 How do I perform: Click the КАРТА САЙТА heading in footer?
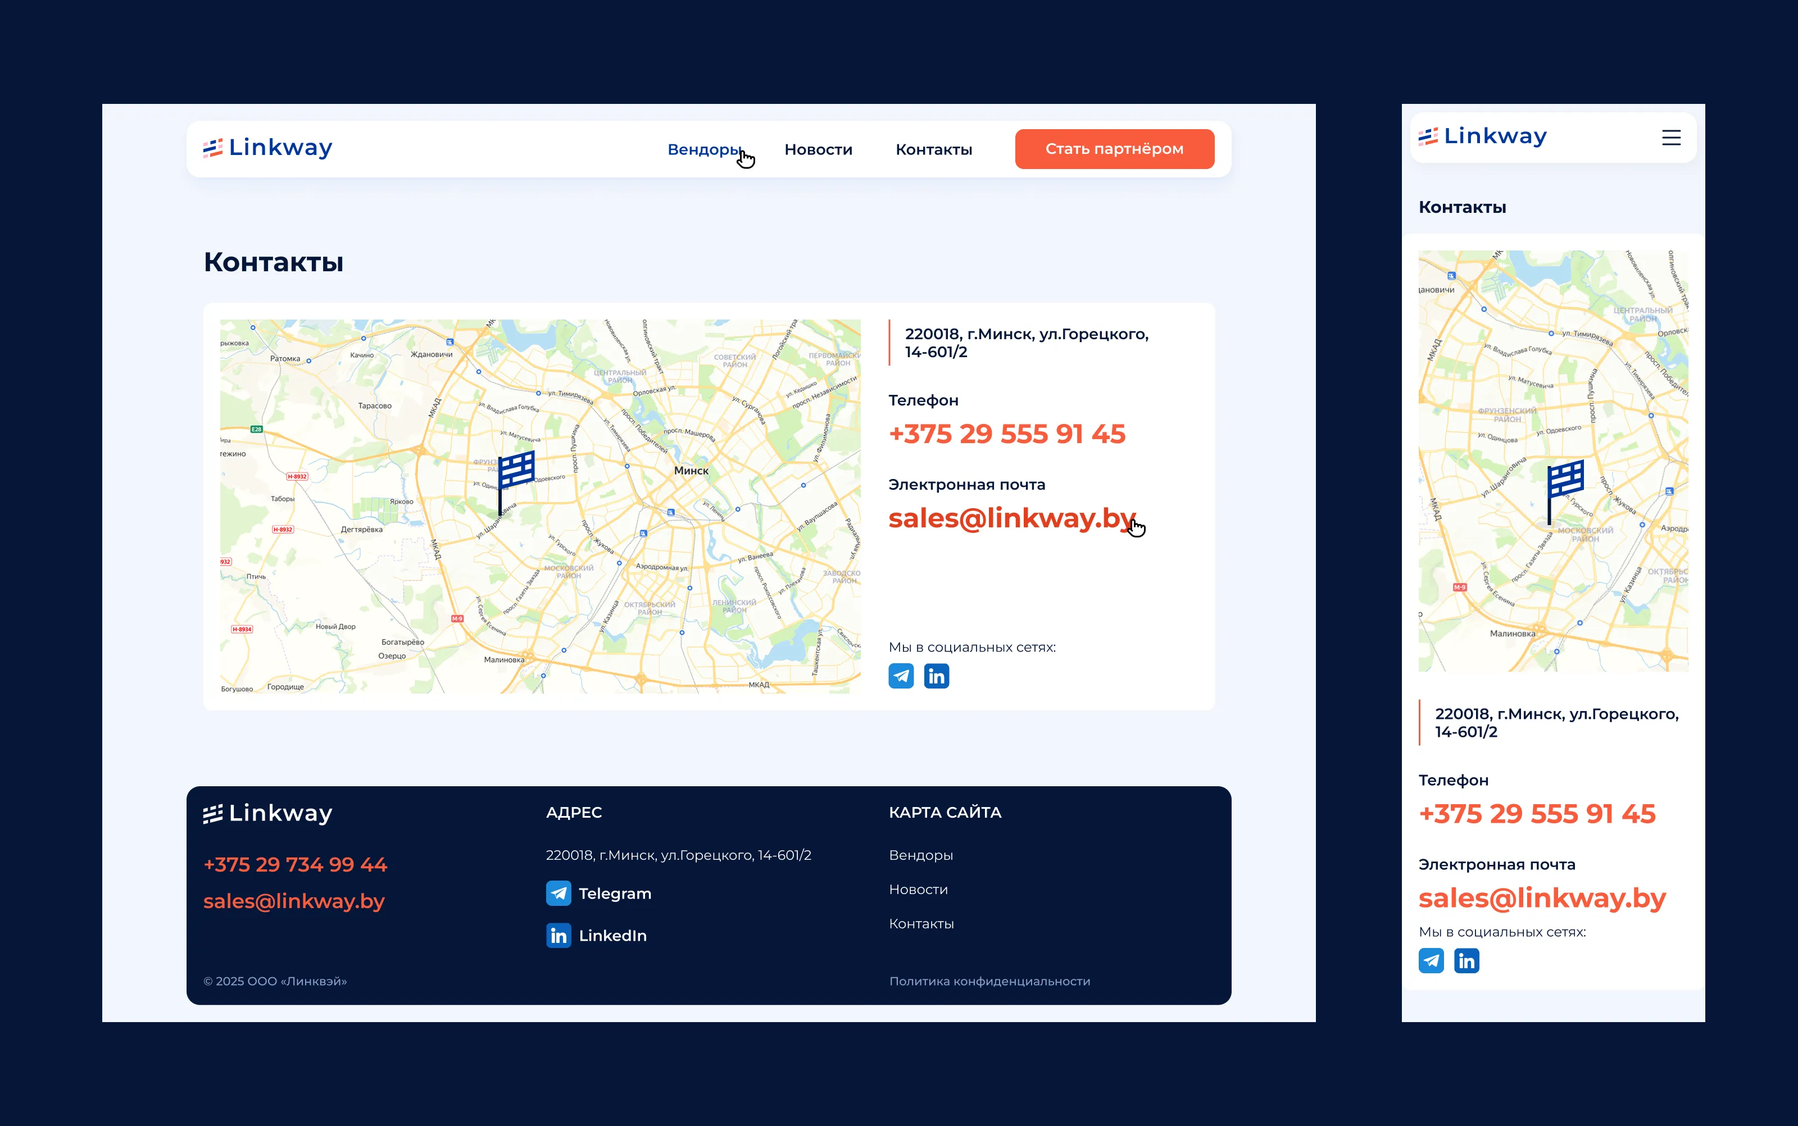tap(945, 813)
